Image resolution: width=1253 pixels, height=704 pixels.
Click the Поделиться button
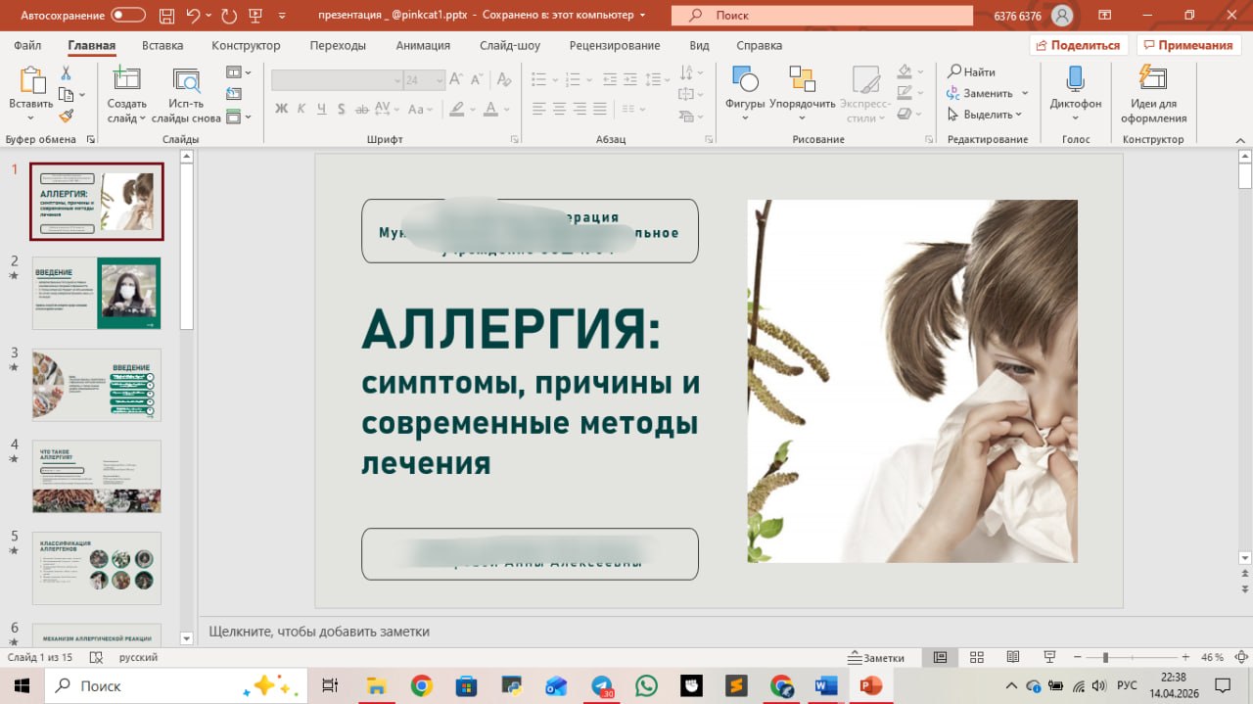click(1079, 45)
